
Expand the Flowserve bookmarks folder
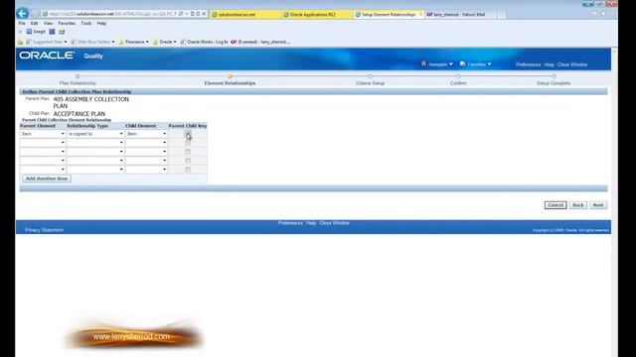[134, 42]
